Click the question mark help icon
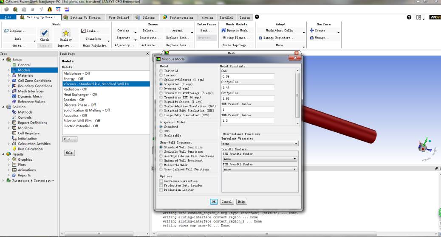The height and width of the screenshot is (237, 441). coord(409,17)
